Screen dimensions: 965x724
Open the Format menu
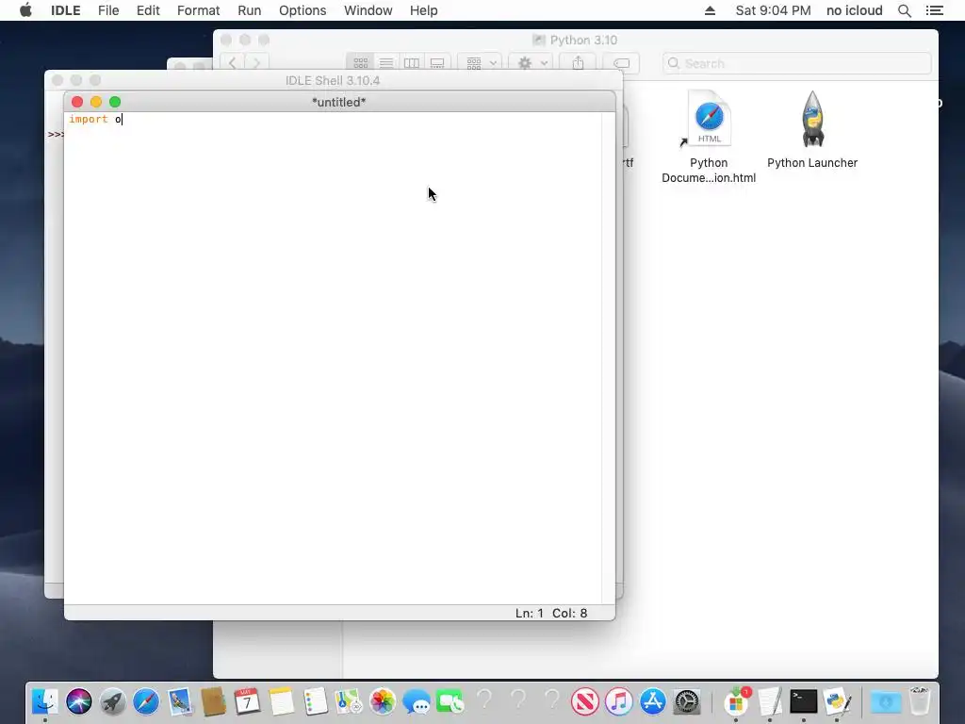[x=198, y=10]
